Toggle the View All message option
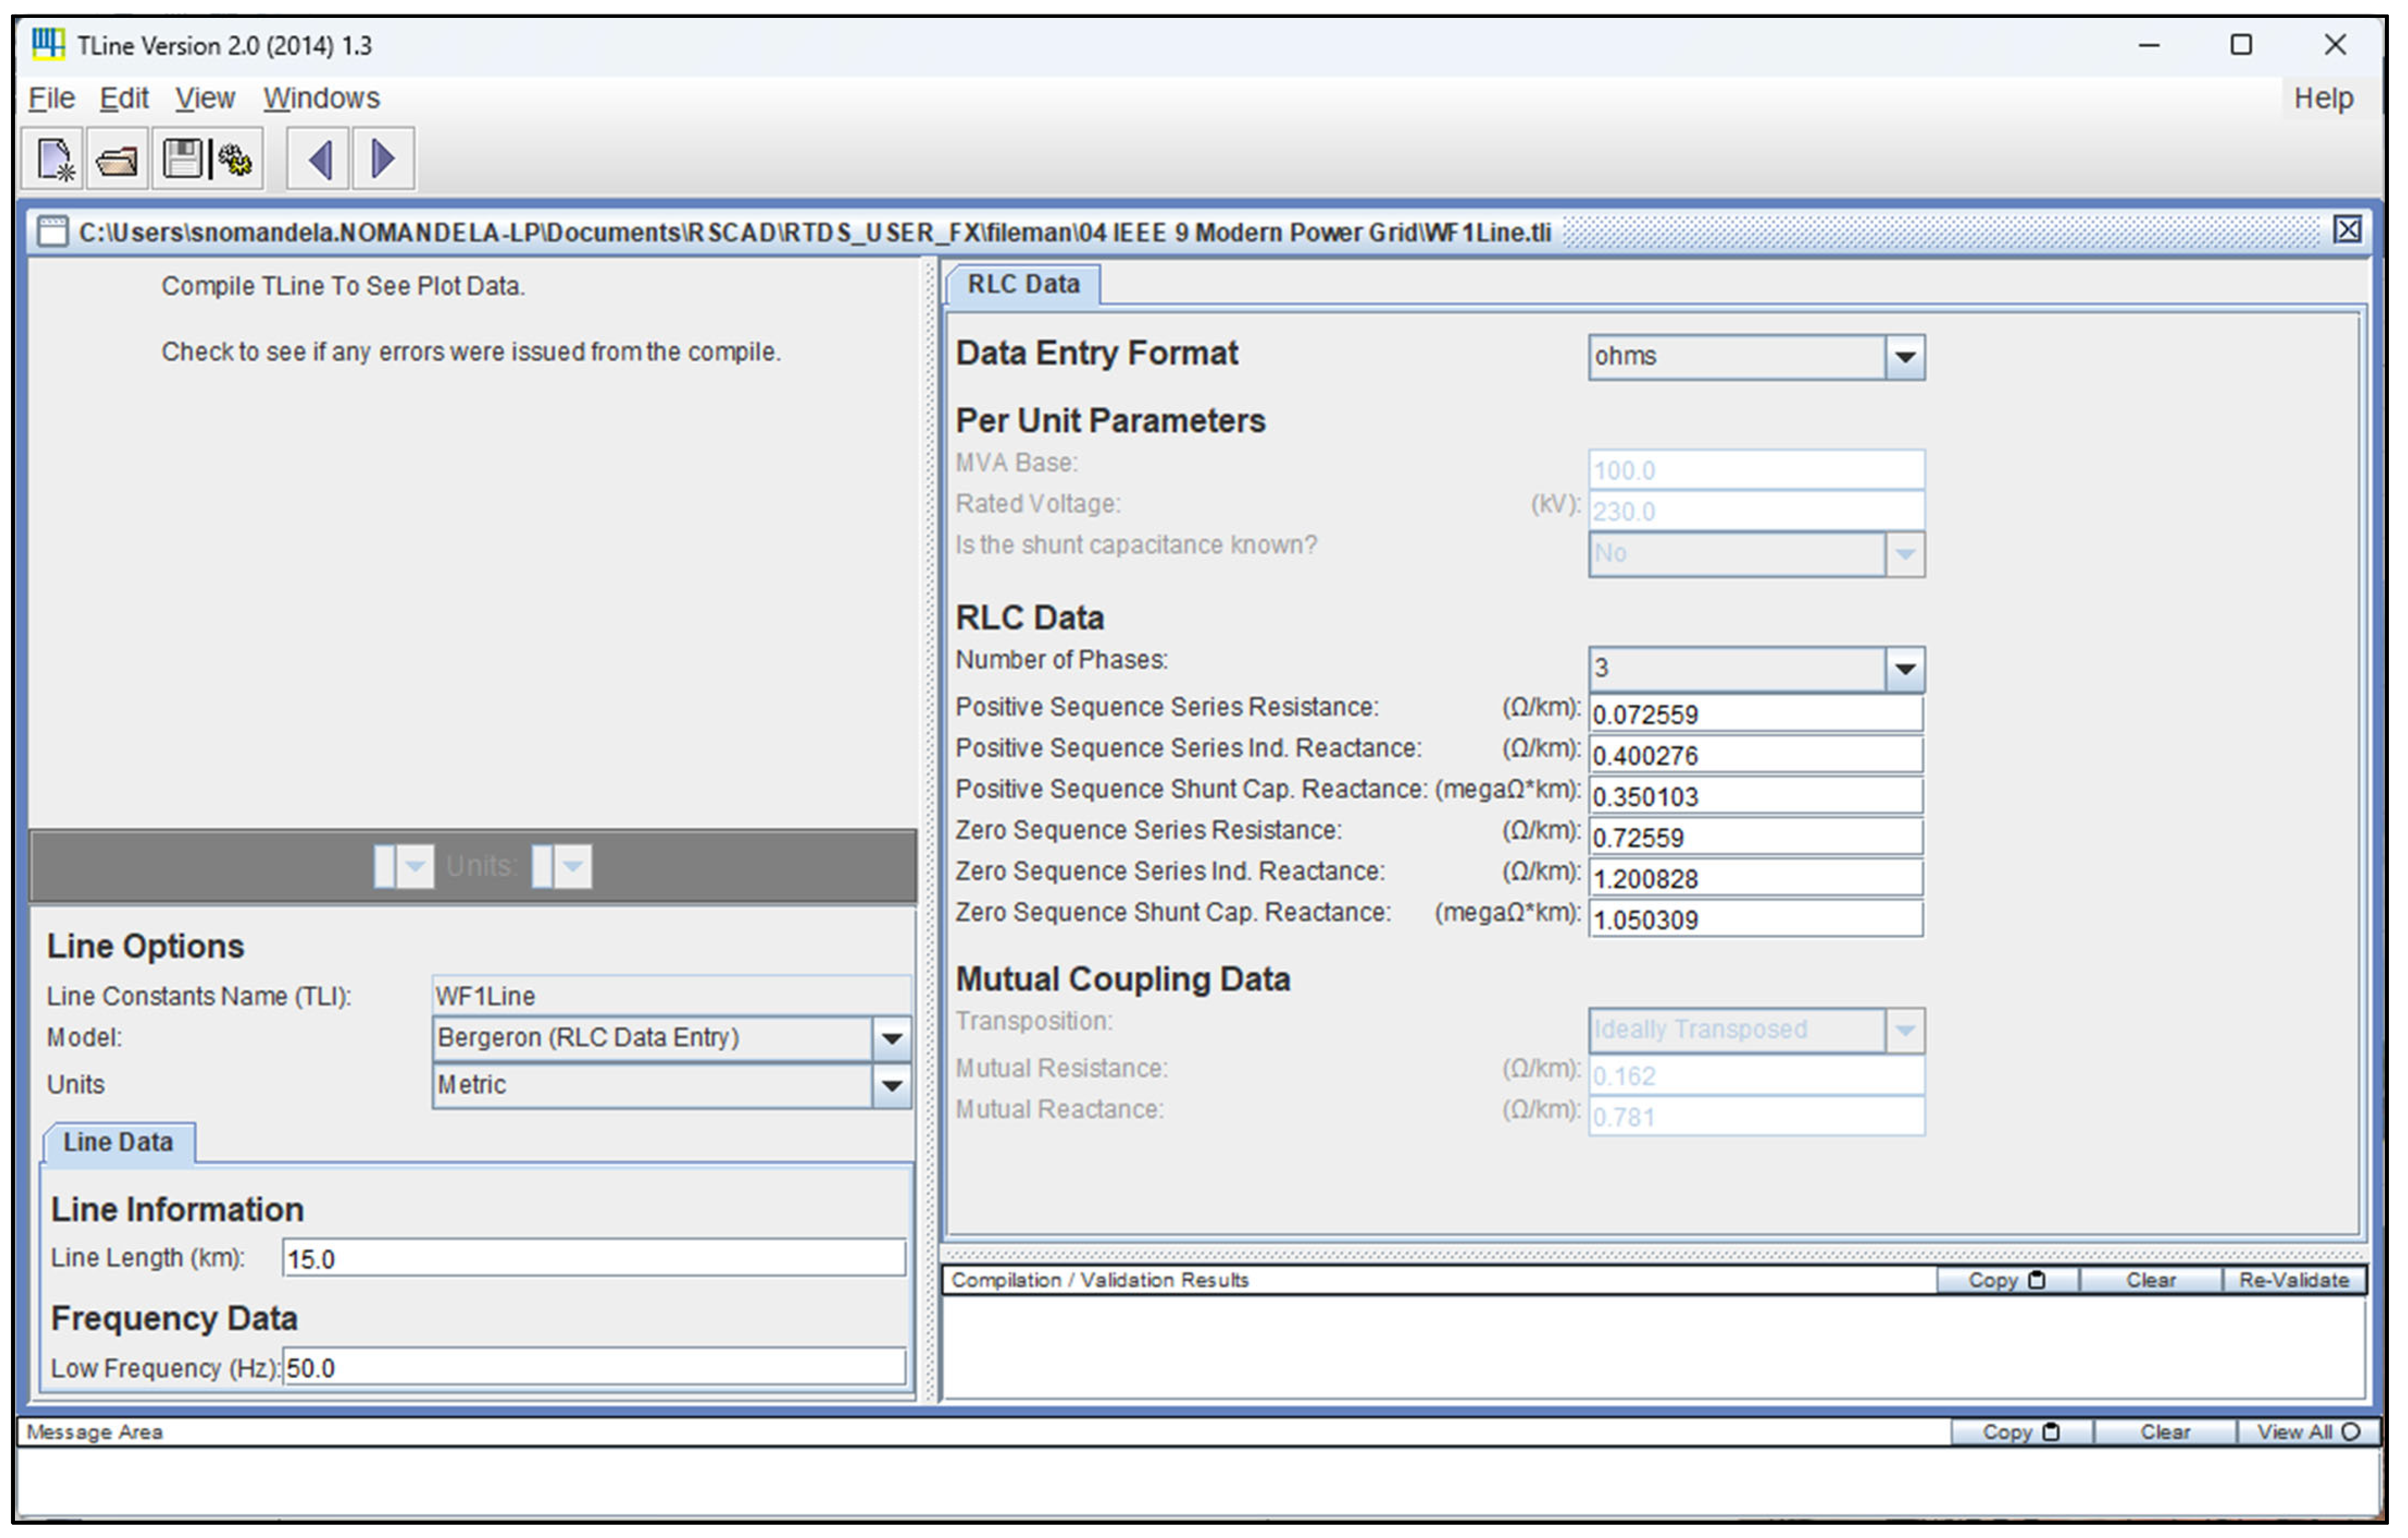 coord(2307,1432)
